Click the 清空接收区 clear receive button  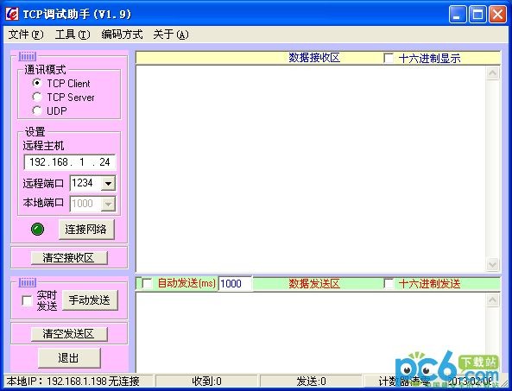click(69, 258)
